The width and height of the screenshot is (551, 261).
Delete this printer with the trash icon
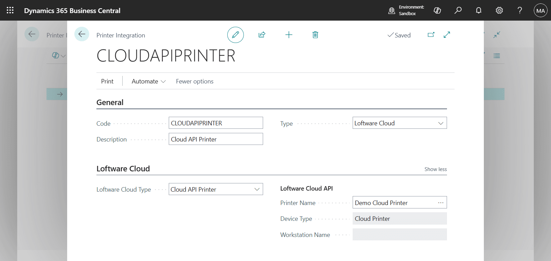pyautogui.click(x=315, y=35)
